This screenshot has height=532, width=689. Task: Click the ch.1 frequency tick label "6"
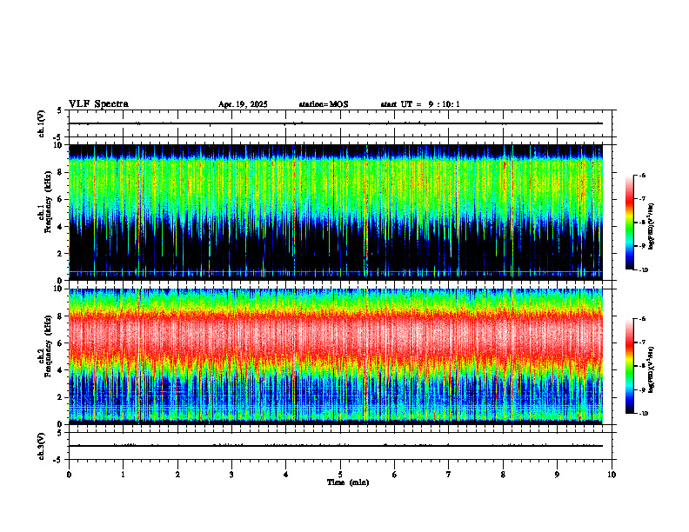tap(61, 199)
